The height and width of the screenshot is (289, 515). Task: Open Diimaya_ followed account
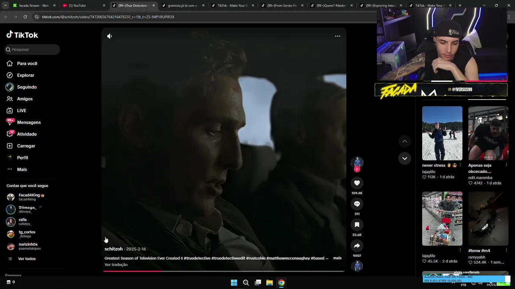click(x=24, y=209)
